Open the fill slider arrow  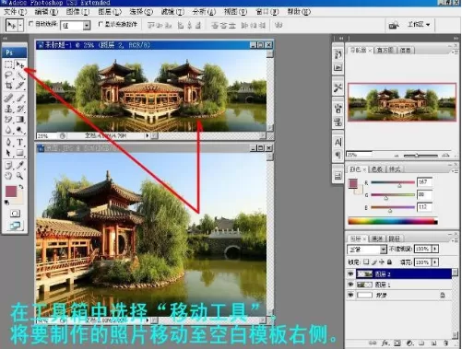(x=435, y=262)
